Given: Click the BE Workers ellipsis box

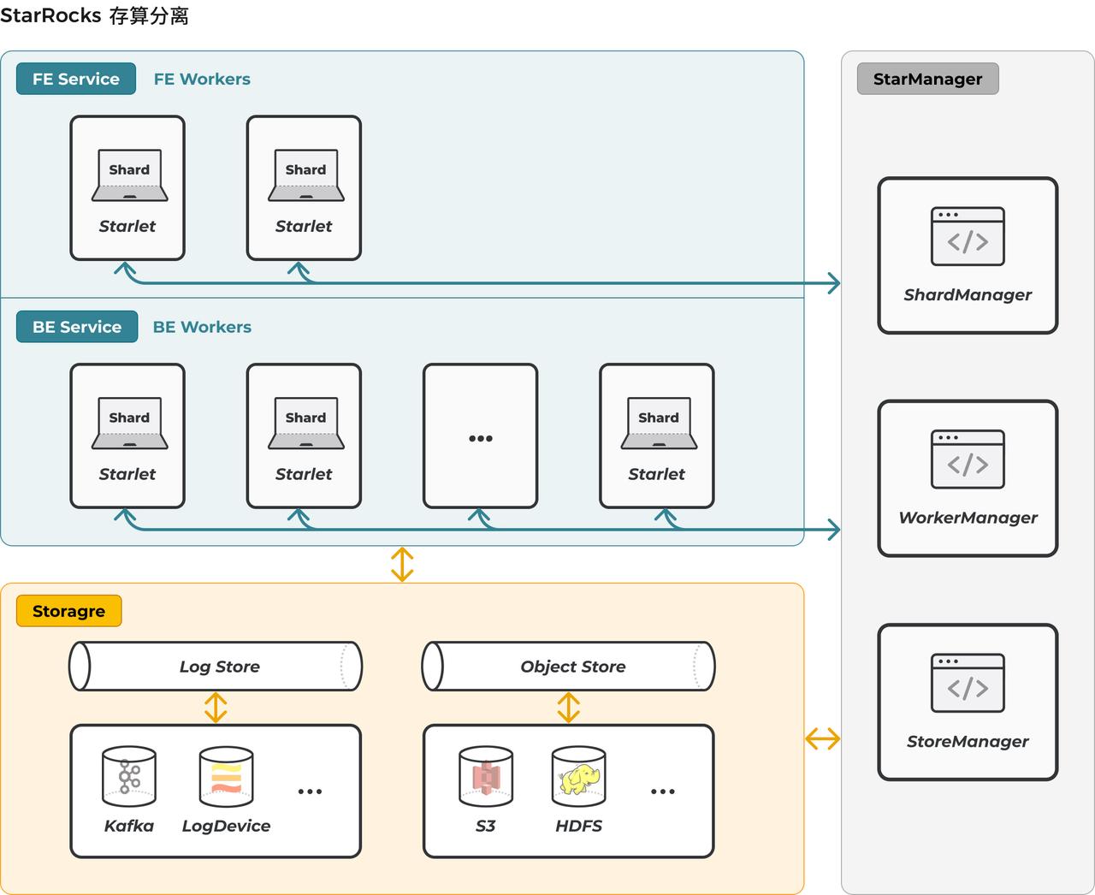Looking at the screenshot, I should (481, 436).
